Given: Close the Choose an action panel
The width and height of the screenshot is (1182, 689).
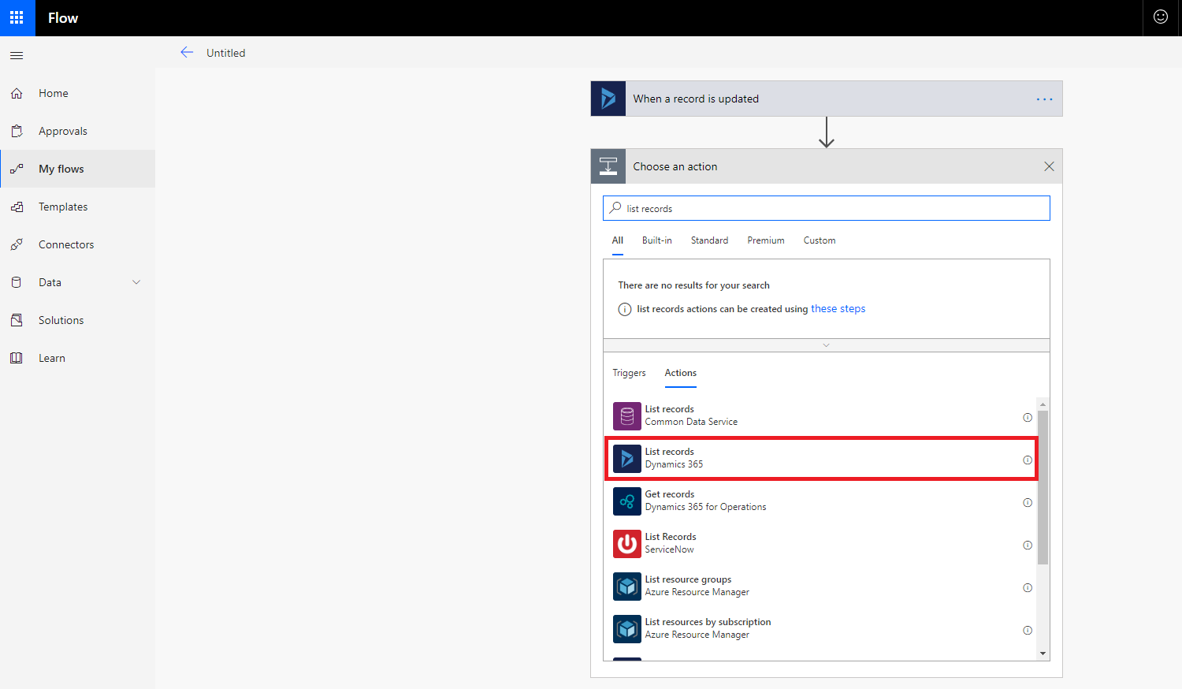Looking at the screenshot, I should (x=1049, y=166).
